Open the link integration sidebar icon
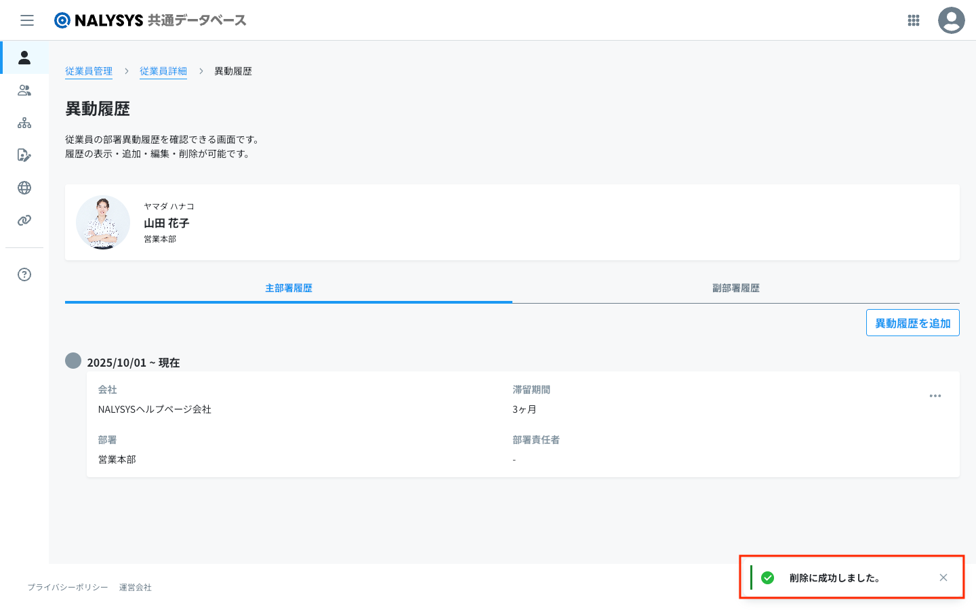The image size is (976, 610). (x=24, y=220)
